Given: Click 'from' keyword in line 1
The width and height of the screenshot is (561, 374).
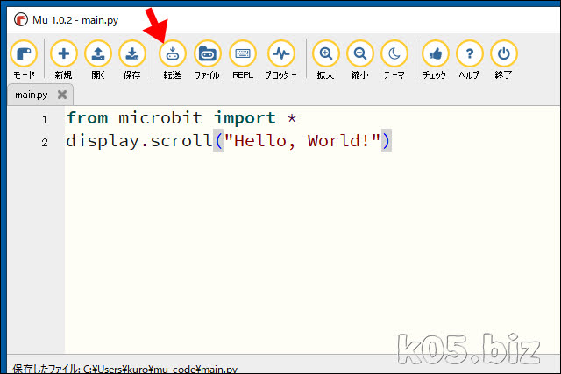Looking at the screenshot, I should pyautogui.click(x=88, y=117).
